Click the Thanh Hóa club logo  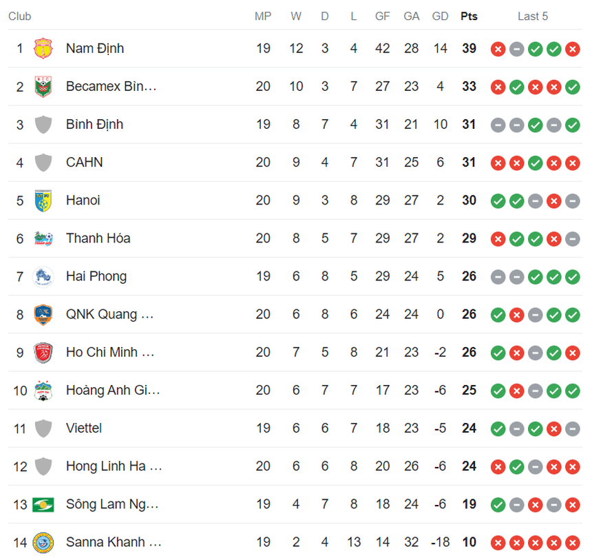[43, 238]
